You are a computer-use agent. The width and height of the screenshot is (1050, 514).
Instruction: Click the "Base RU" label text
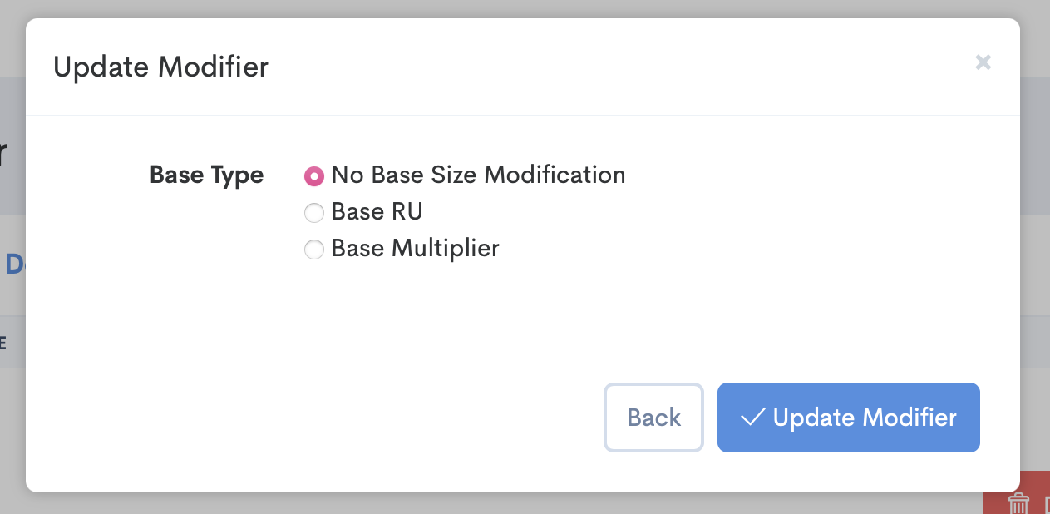pos(377,212)
